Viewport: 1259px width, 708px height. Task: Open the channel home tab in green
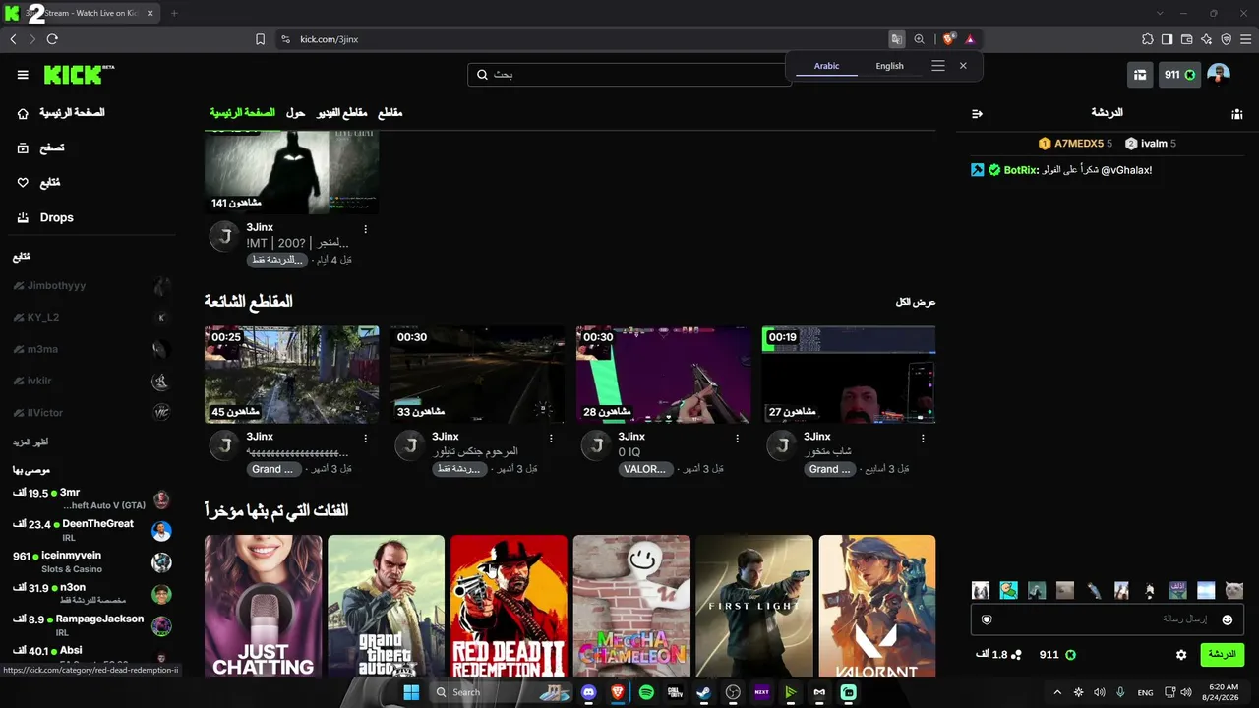[242, 113]
